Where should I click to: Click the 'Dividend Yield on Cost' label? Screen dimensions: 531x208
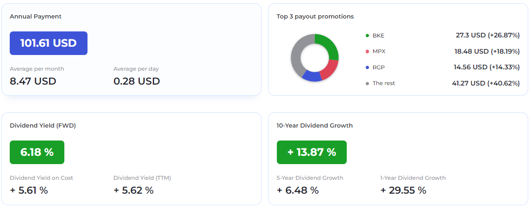click(x=41, y=178)
